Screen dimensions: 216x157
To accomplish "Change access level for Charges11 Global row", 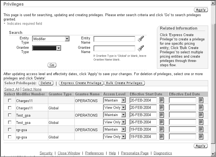I will pyautogui.click(x=115, y=107).
